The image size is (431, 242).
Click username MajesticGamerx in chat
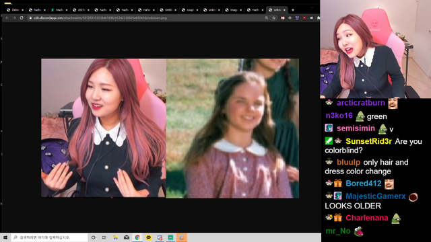(376, 196)
